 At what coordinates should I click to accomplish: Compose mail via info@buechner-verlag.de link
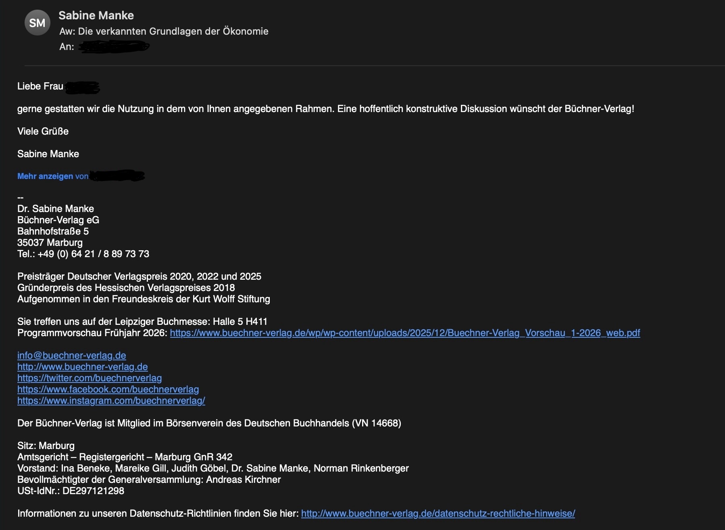pyautogui.click(x=71, y=355)
